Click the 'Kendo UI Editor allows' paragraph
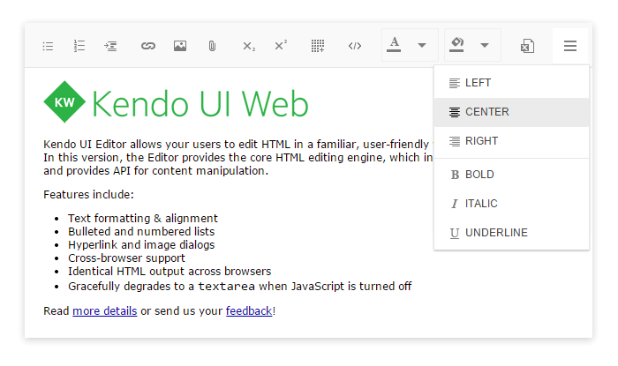The image size is (618, 366). (x=238, y=157)
